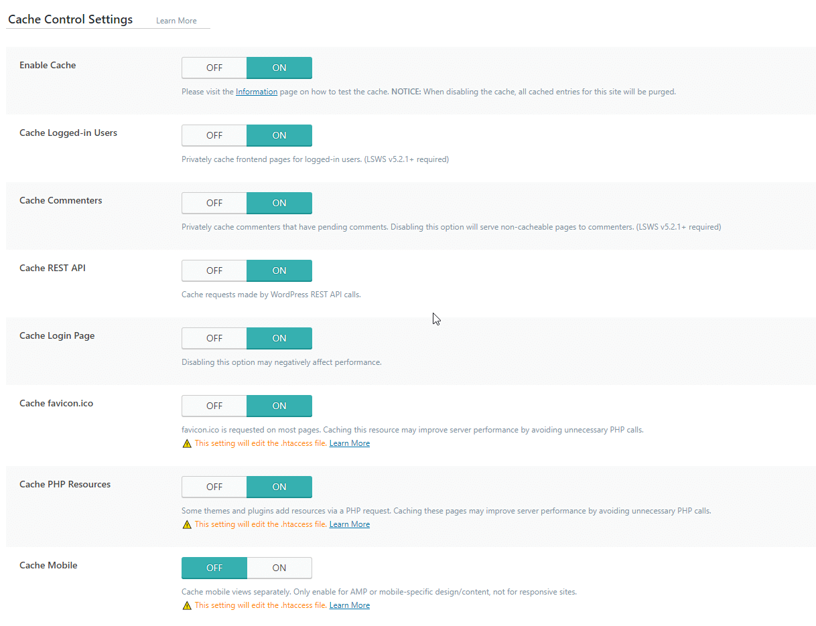The image size is (816, 626).
Task: Switch Cache favicon.ico to OFF
Action: [214, 406]
